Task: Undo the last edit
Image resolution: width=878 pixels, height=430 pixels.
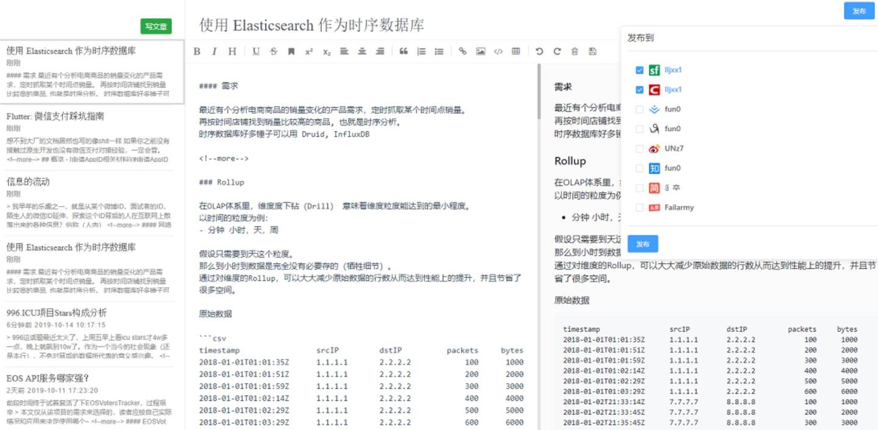Action: click(x=539, y=51)
